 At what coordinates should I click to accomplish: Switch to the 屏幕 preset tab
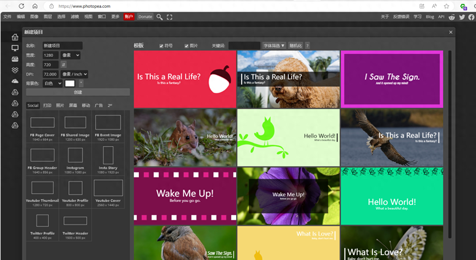pos(73,105)
